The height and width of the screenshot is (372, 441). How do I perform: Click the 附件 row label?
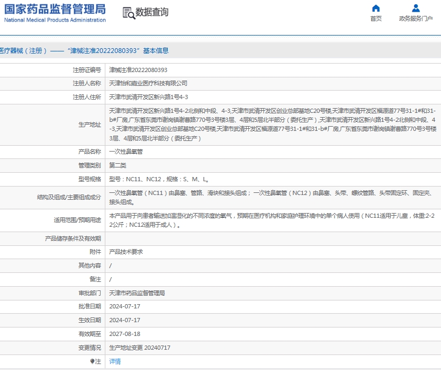pos(95,252)
